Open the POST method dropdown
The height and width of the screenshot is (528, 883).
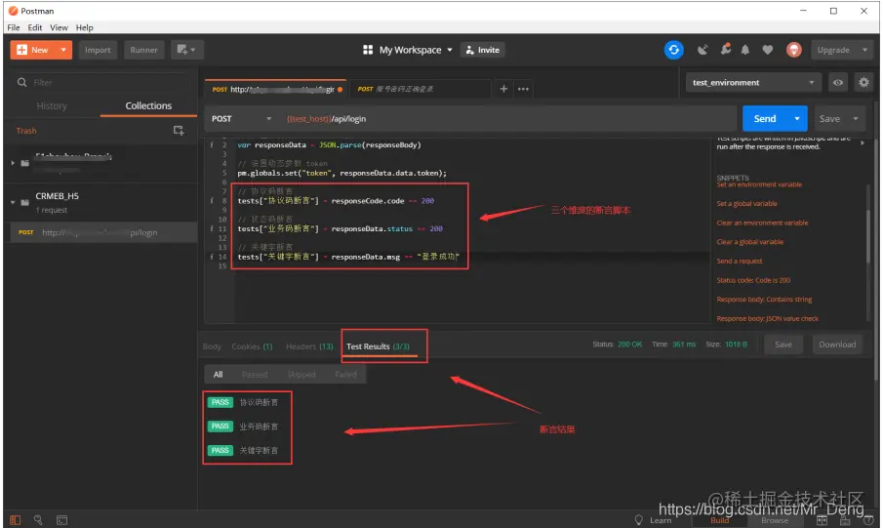click(241, 119)
